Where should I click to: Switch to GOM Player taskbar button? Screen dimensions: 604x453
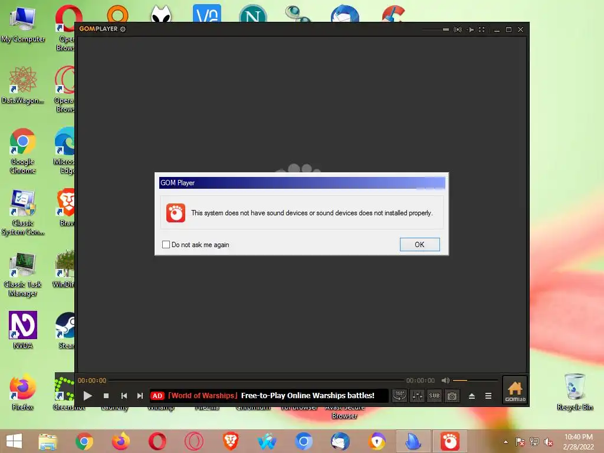tap(449, 441)
